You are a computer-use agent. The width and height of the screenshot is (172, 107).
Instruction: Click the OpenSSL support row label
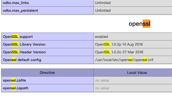18,37
